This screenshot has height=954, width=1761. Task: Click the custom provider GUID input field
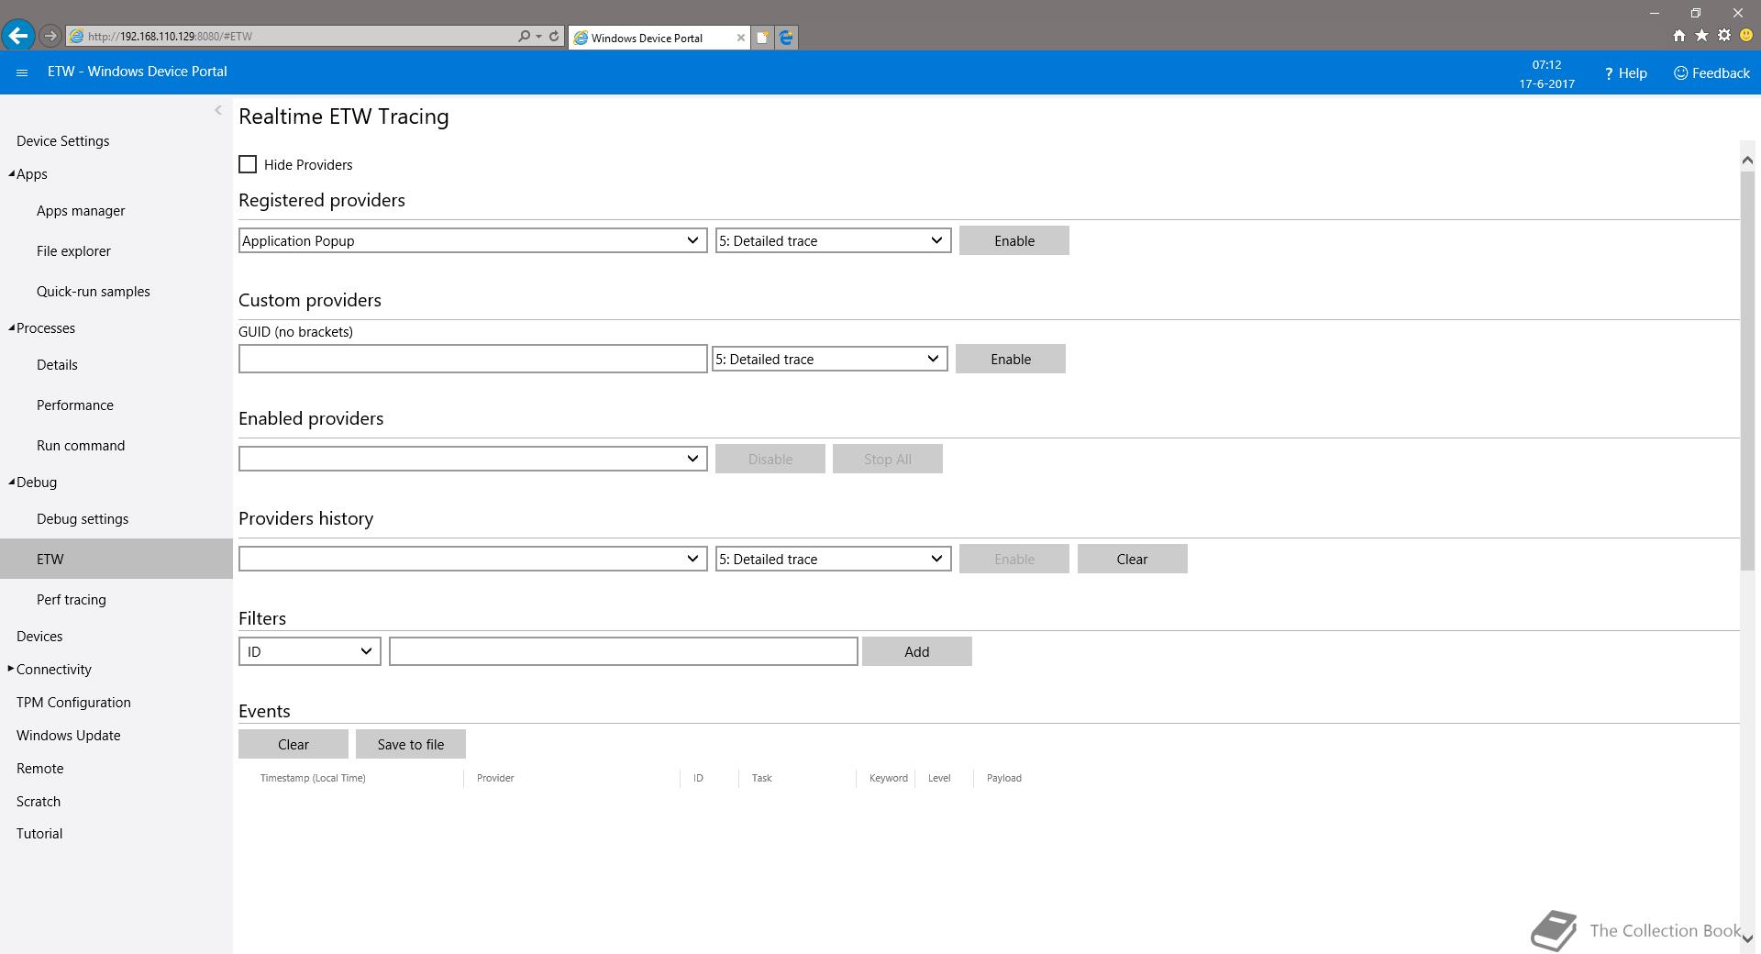(x=472, y=359)
